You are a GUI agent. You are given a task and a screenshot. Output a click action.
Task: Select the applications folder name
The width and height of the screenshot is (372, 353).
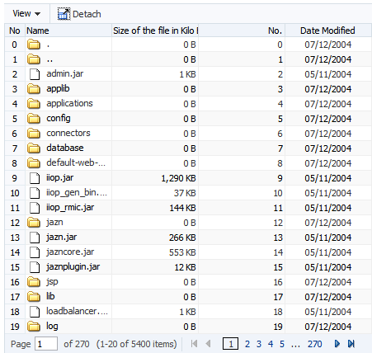point(69,104)
